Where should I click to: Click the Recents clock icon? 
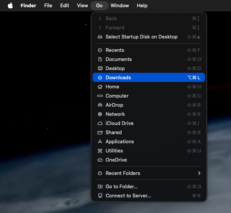coord(100,50)
